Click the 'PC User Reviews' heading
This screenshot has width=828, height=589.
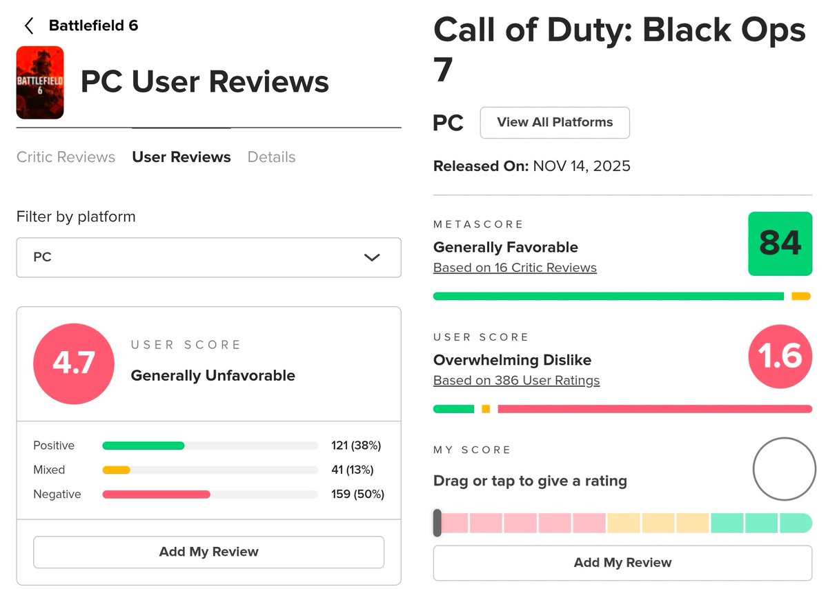(205, 81)
